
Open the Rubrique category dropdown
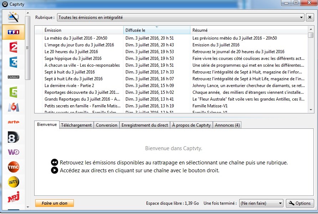(181, 17)
